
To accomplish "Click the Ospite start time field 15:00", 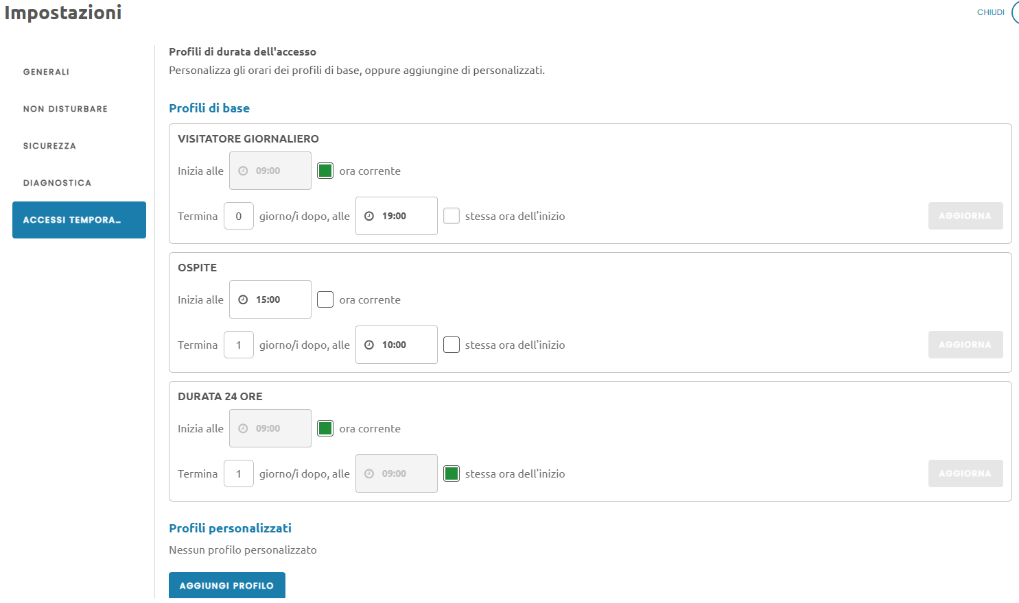I will pos(270,299).
